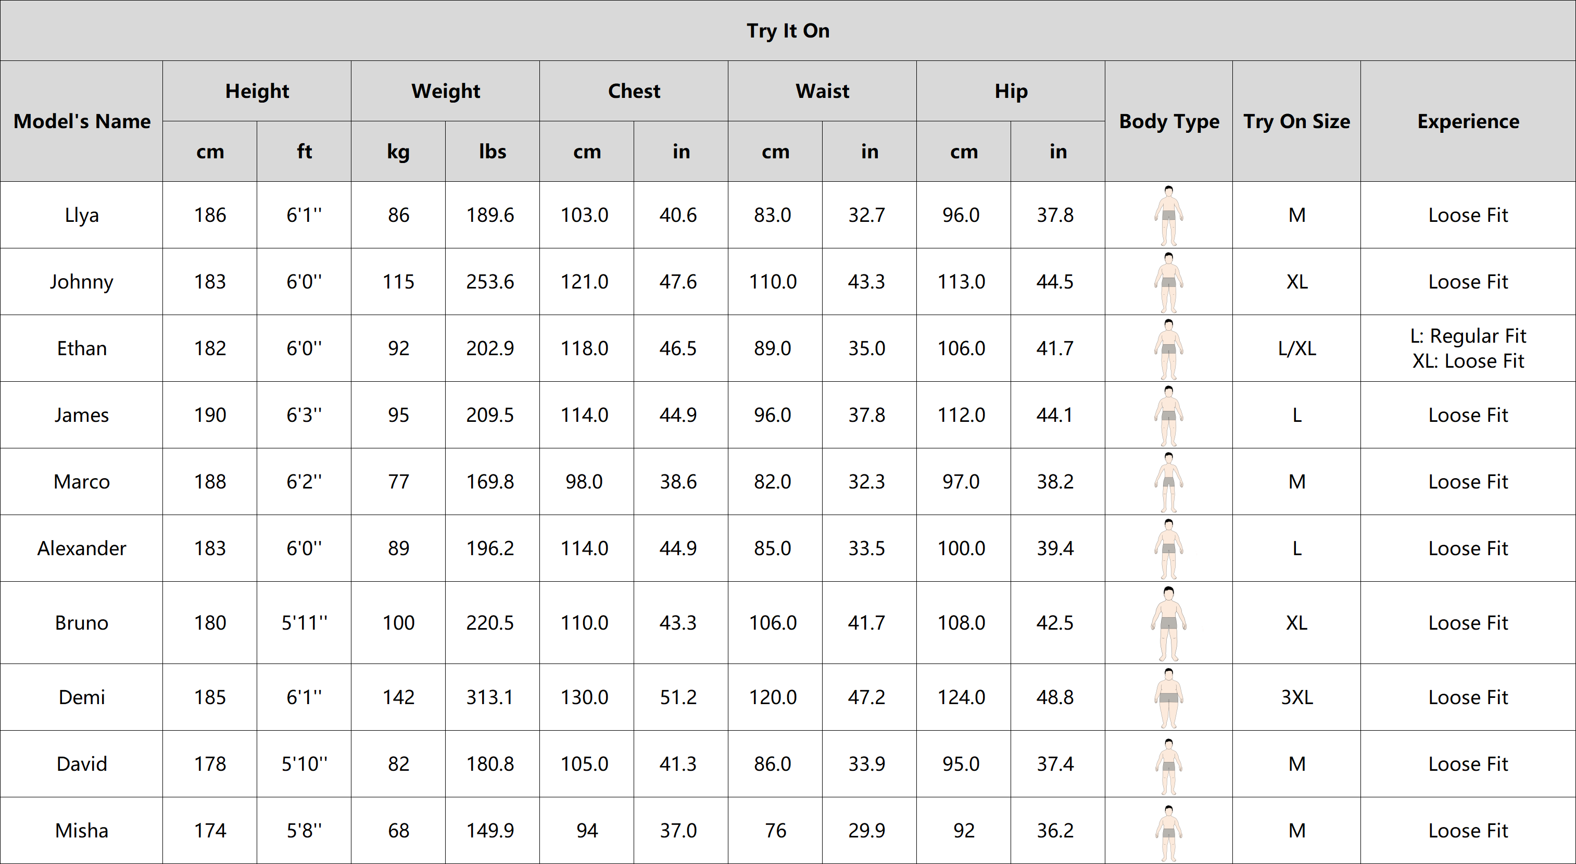Image resolution: width=1576 pixels, height=864 pixels.
Task: Click Llya's body type figure icon
Action: pyautogui.click(x=1168, y=216)
